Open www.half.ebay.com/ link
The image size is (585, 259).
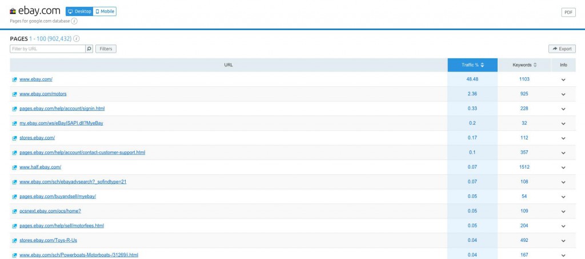click(x=41, y=167)
